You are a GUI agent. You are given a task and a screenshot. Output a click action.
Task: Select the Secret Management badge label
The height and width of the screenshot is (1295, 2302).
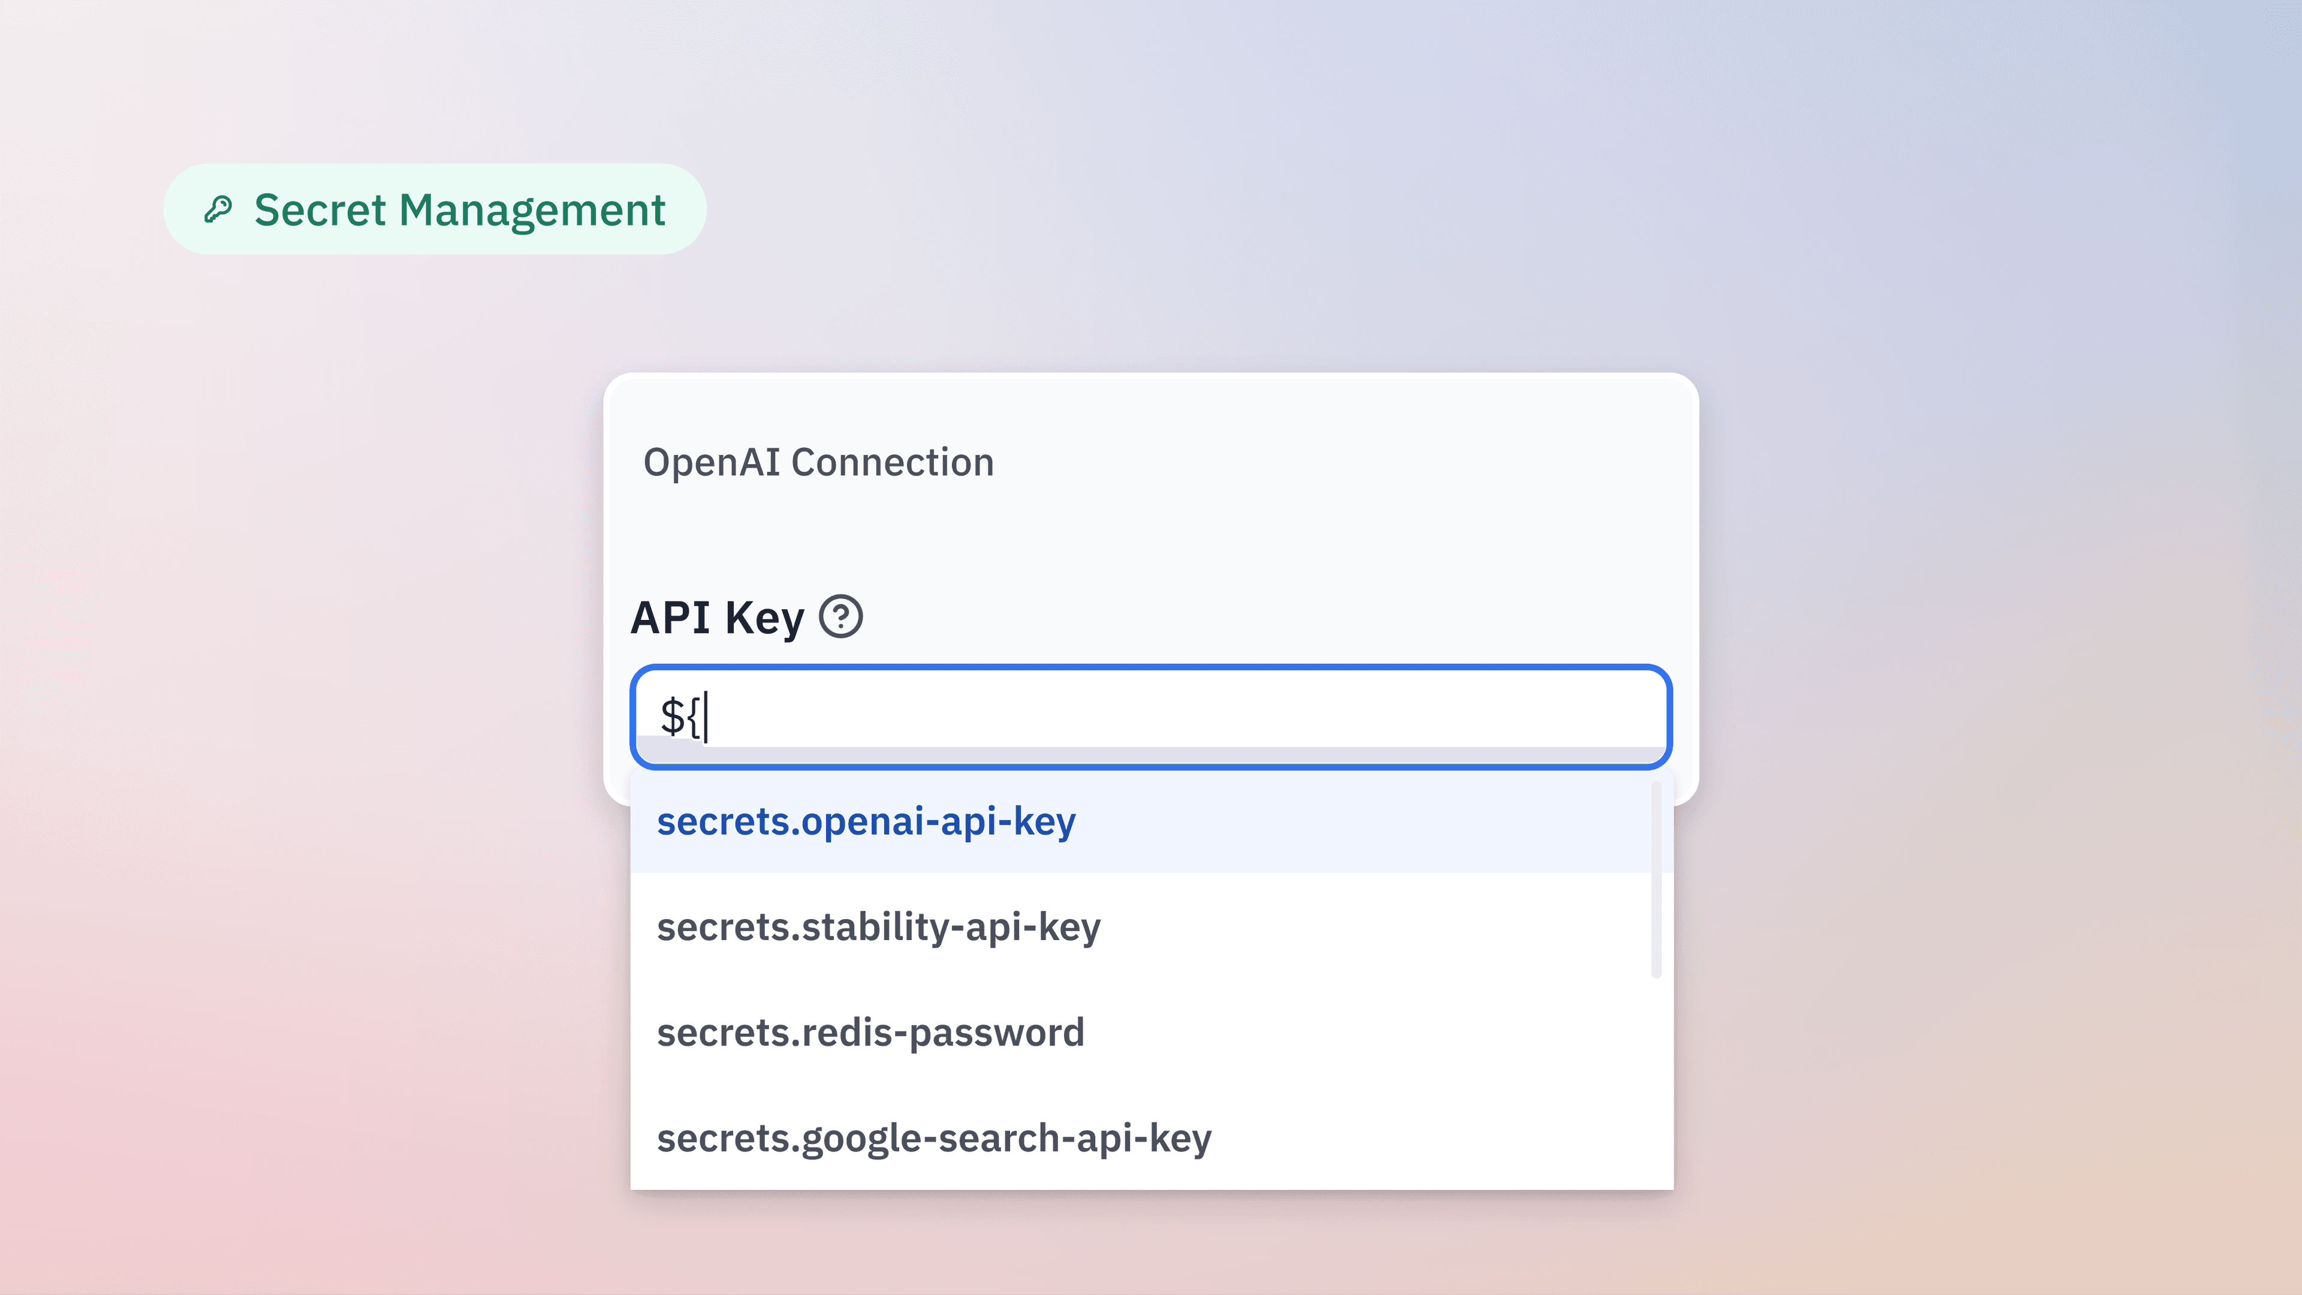click(x=459, y=210)
